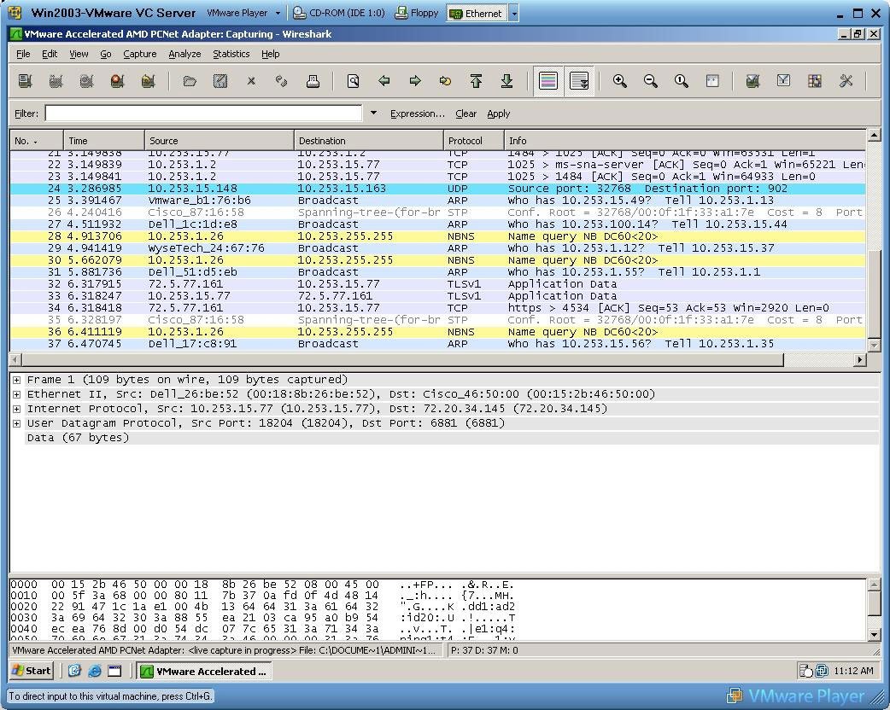The image size is (890, 710).
Task: Select packet 24 UDP row
Action: pyautogui.click(x=437, y=189)
